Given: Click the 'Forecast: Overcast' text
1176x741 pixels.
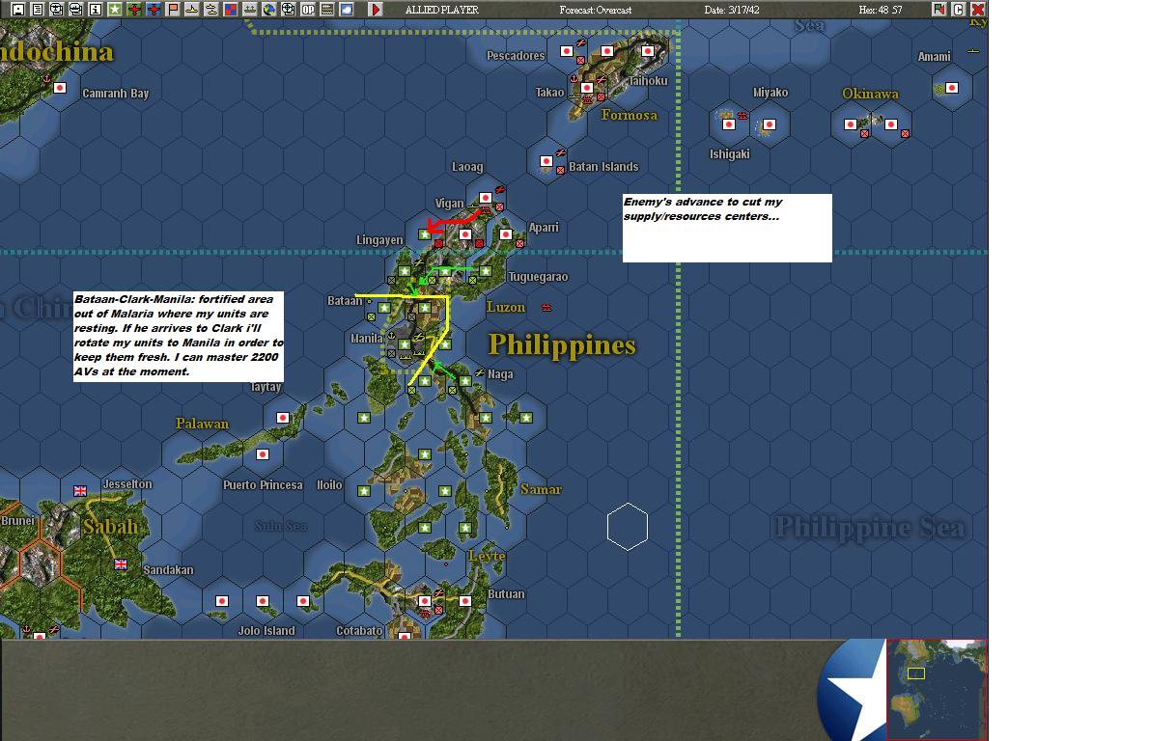Looking at the screenshot, I should coord(596,10).
